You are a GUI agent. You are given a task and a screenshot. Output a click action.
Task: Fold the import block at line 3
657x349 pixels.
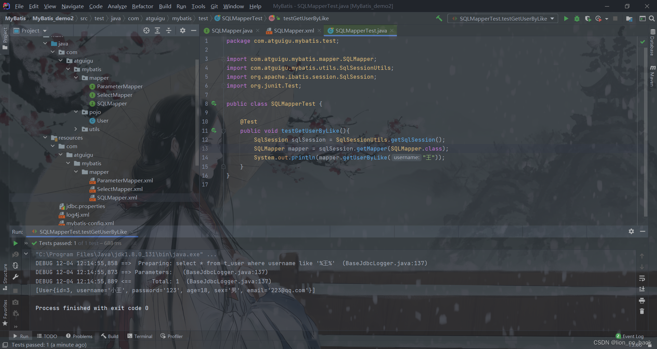223,59
